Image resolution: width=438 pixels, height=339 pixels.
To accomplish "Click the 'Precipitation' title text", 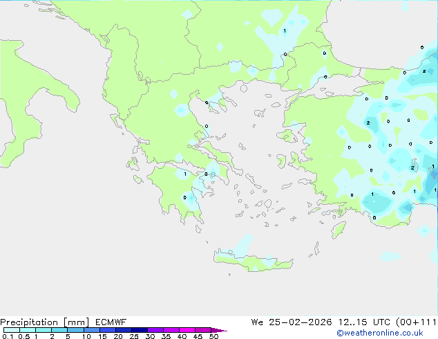I will (29, 322).
